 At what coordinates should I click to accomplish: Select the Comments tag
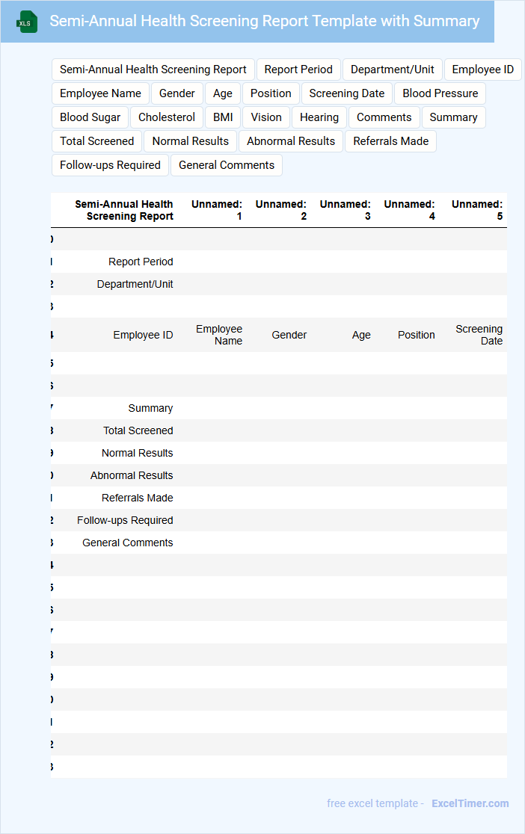(384, 117)
